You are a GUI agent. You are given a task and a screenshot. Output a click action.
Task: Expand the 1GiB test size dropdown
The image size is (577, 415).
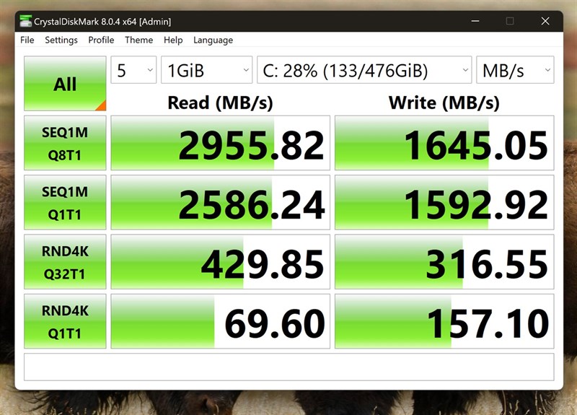[x=207, y=70]
